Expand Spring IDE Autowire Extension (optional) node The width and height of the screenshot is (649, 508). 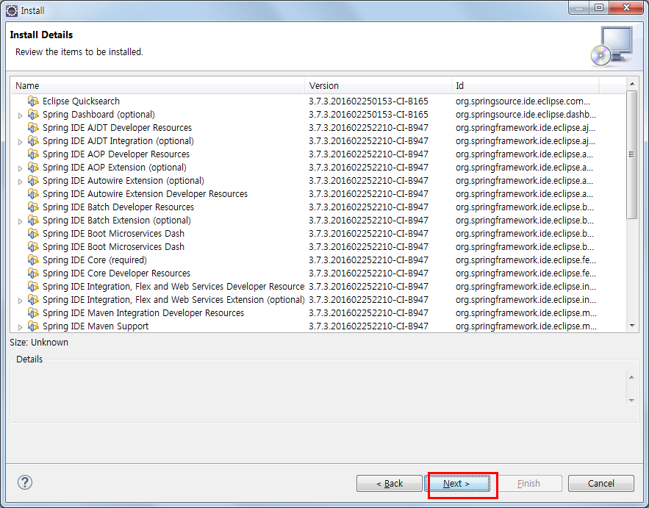click(x=20, y=182)
